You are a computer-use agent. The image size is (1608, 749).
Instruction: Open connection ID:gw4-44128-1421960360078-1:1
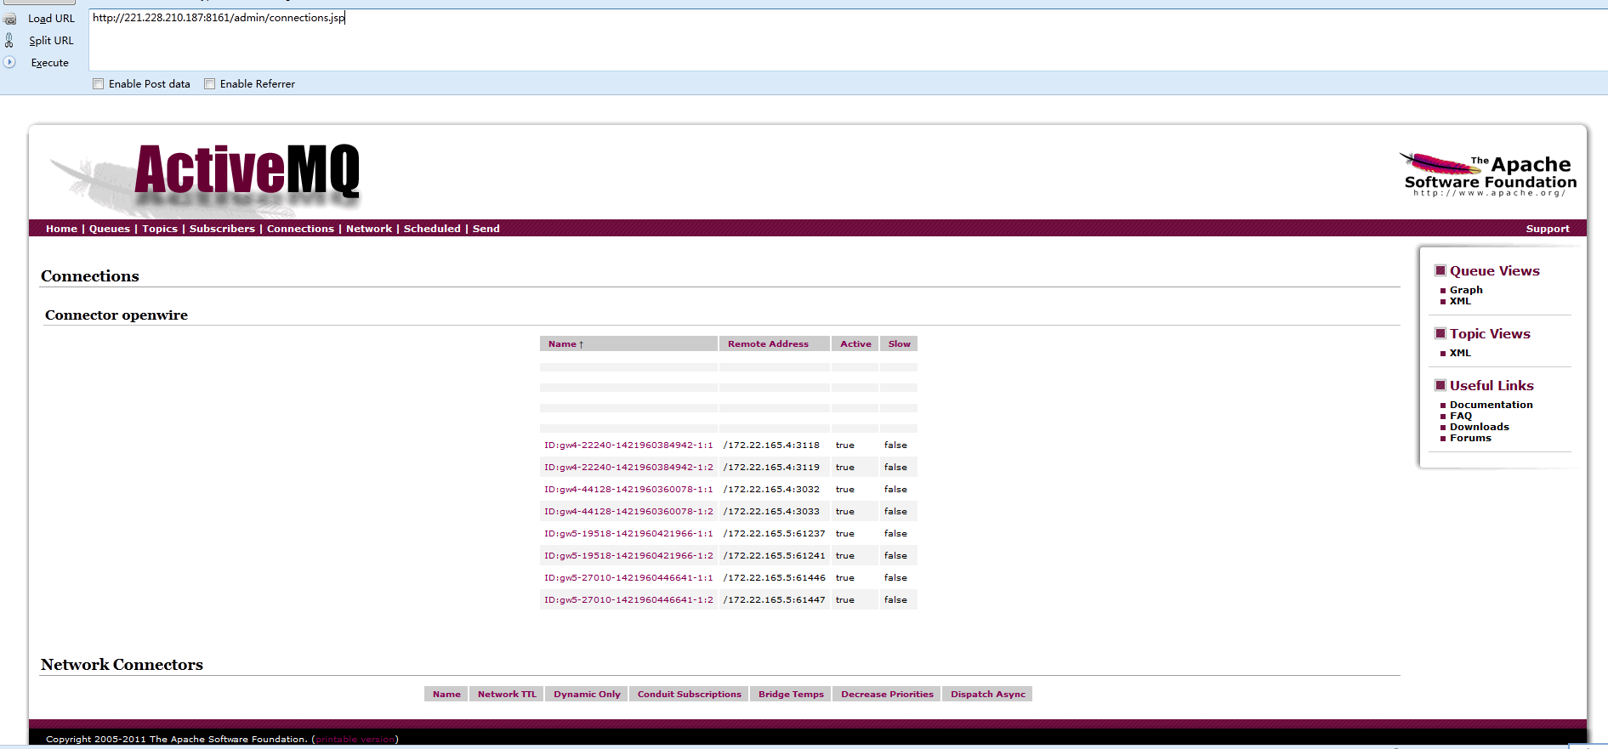628,490
